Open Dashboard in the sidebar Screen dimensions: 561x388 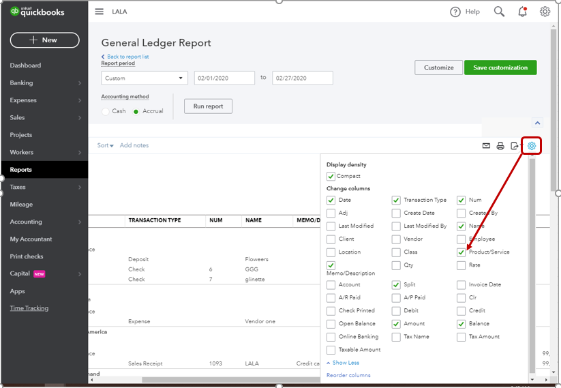point(25,65)
